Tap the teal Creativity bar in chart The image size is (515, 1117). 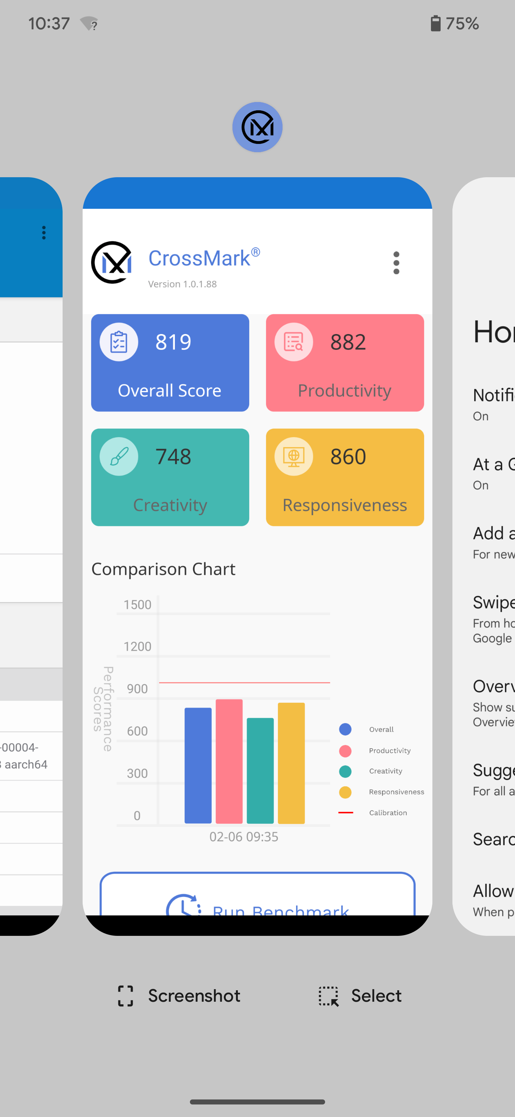click(260, 770)
